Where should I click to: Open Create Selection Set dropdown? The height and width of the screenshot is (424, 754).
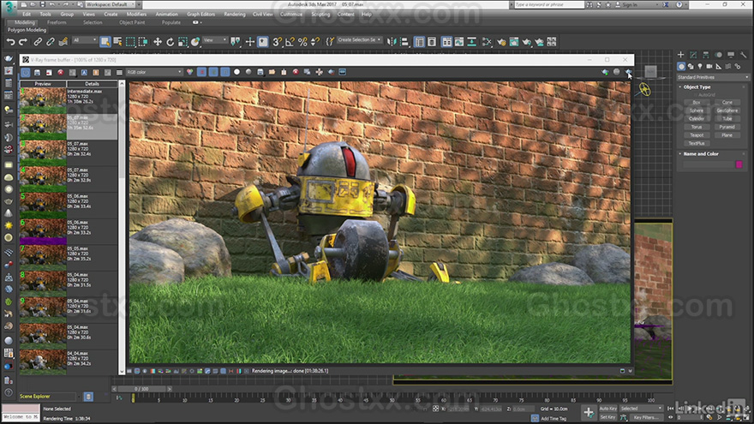click(x=360, y=40)
